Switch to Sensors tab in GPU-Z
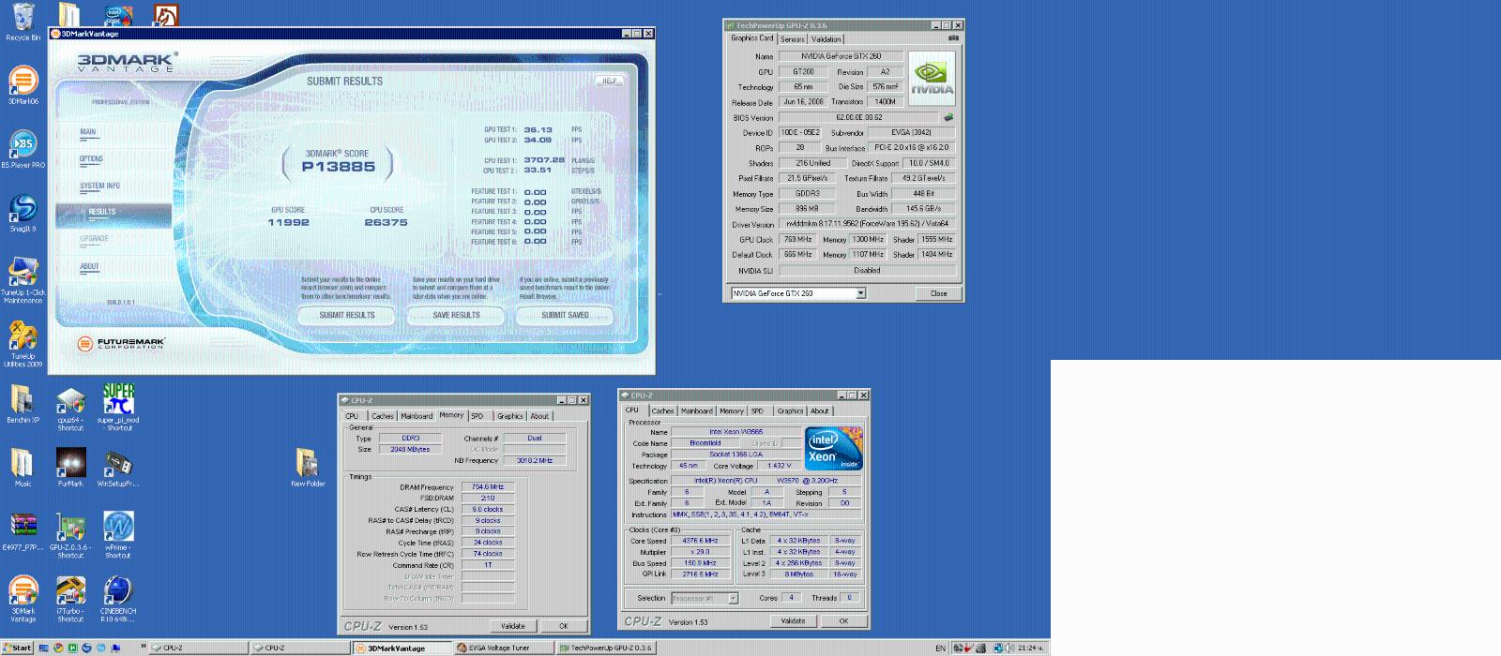This screenshot has height=656, width=1501. click(793, 39)
